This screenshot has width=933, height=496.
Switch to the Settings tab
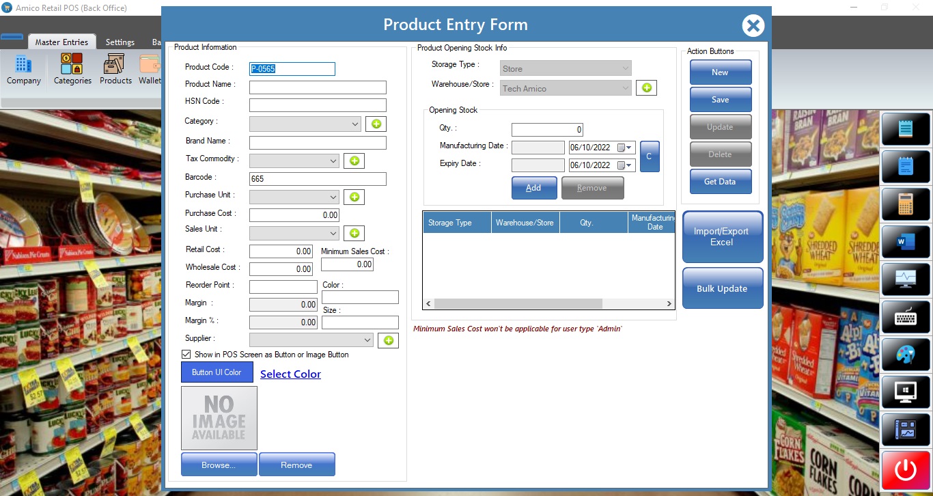click(120, 42)
